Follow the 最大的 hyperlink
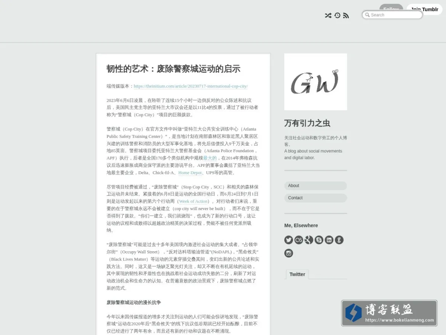 [210, 158]
